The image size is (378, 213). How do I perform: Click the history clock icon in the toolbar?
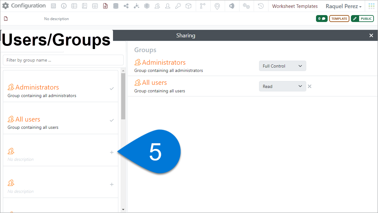[261, 6]
